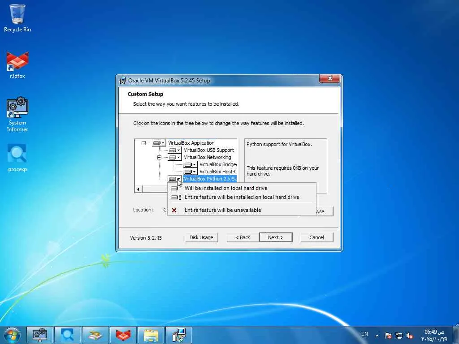Toggle VirtualBox Python 2.x drive dropdown
This screenshot has width=459, height=344.
point(175,179)
